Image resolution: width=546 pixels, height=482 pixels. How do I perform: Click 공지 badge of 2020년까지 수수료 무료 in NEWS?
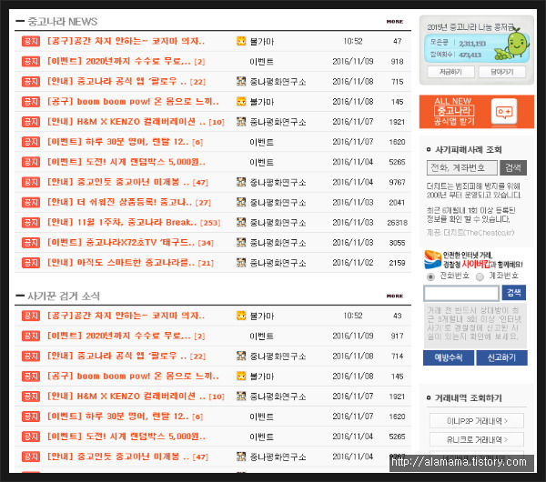click(x=31, y=61)
